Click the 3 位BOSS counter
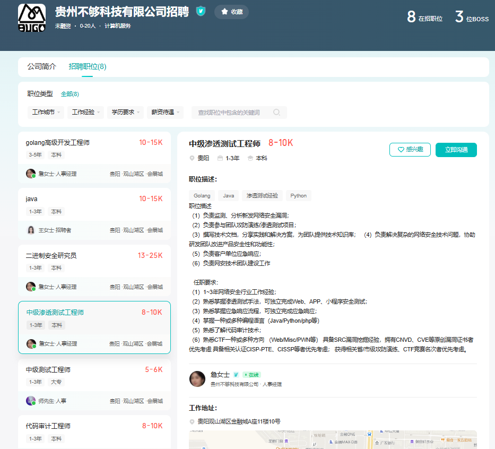The height and width of the screenshot is (449, 495). 472,17
